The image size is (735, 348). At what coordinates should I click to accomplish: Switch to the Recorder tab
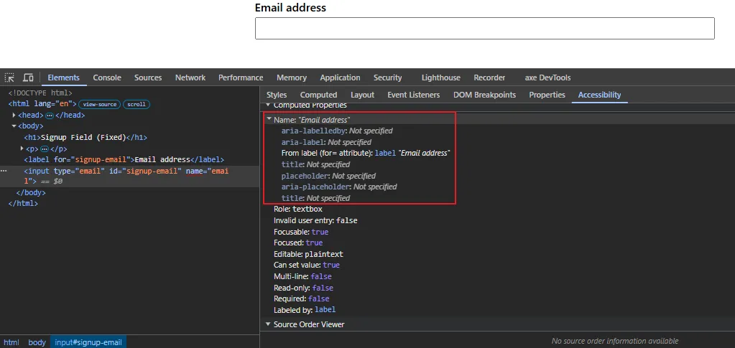(489, 77)
